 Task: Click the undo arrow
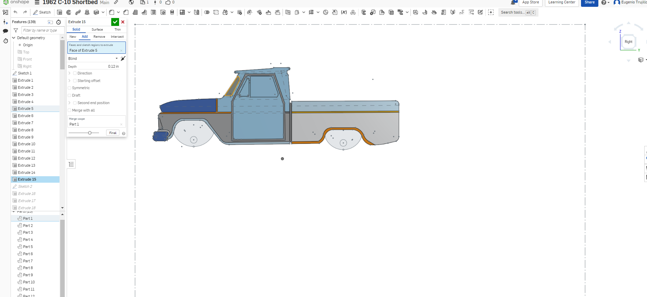coord(16,12)
